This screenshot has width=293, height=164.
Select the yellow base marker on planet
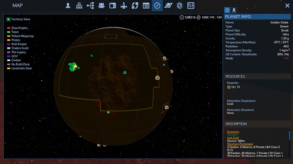75,66
